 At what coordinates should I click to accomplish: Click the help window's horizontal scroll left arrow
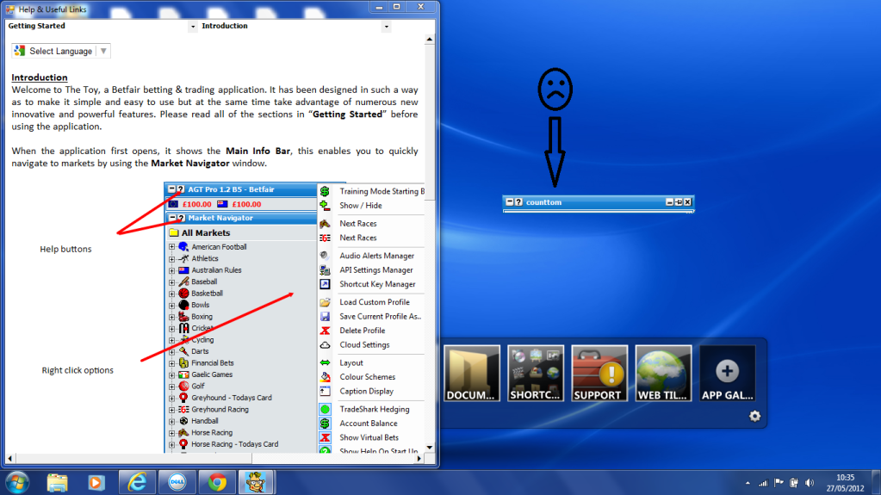pos(9,459)
